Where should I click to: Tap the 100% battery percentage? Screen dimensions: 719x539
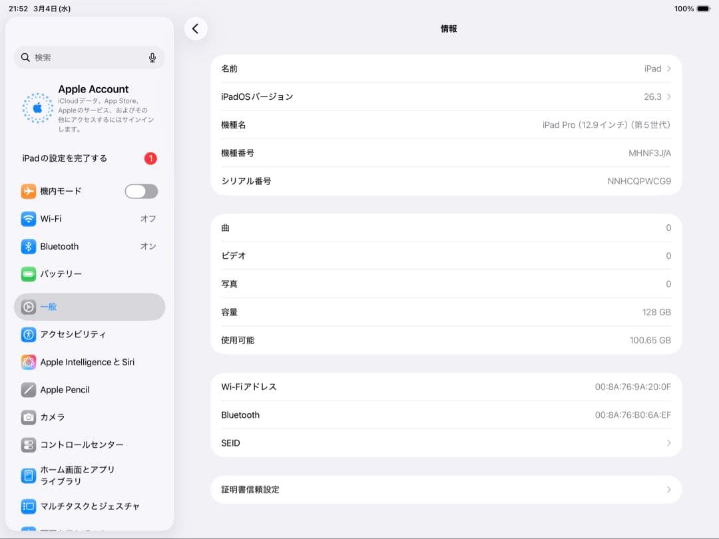coord(684,9)
